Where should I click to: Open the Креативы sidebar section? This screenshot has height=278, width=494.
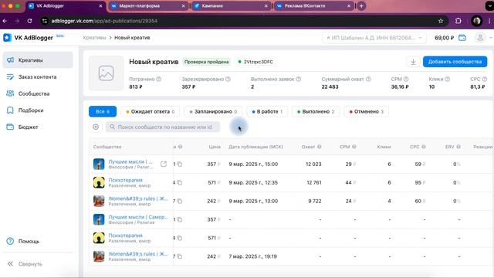click(x=38, y=60)
